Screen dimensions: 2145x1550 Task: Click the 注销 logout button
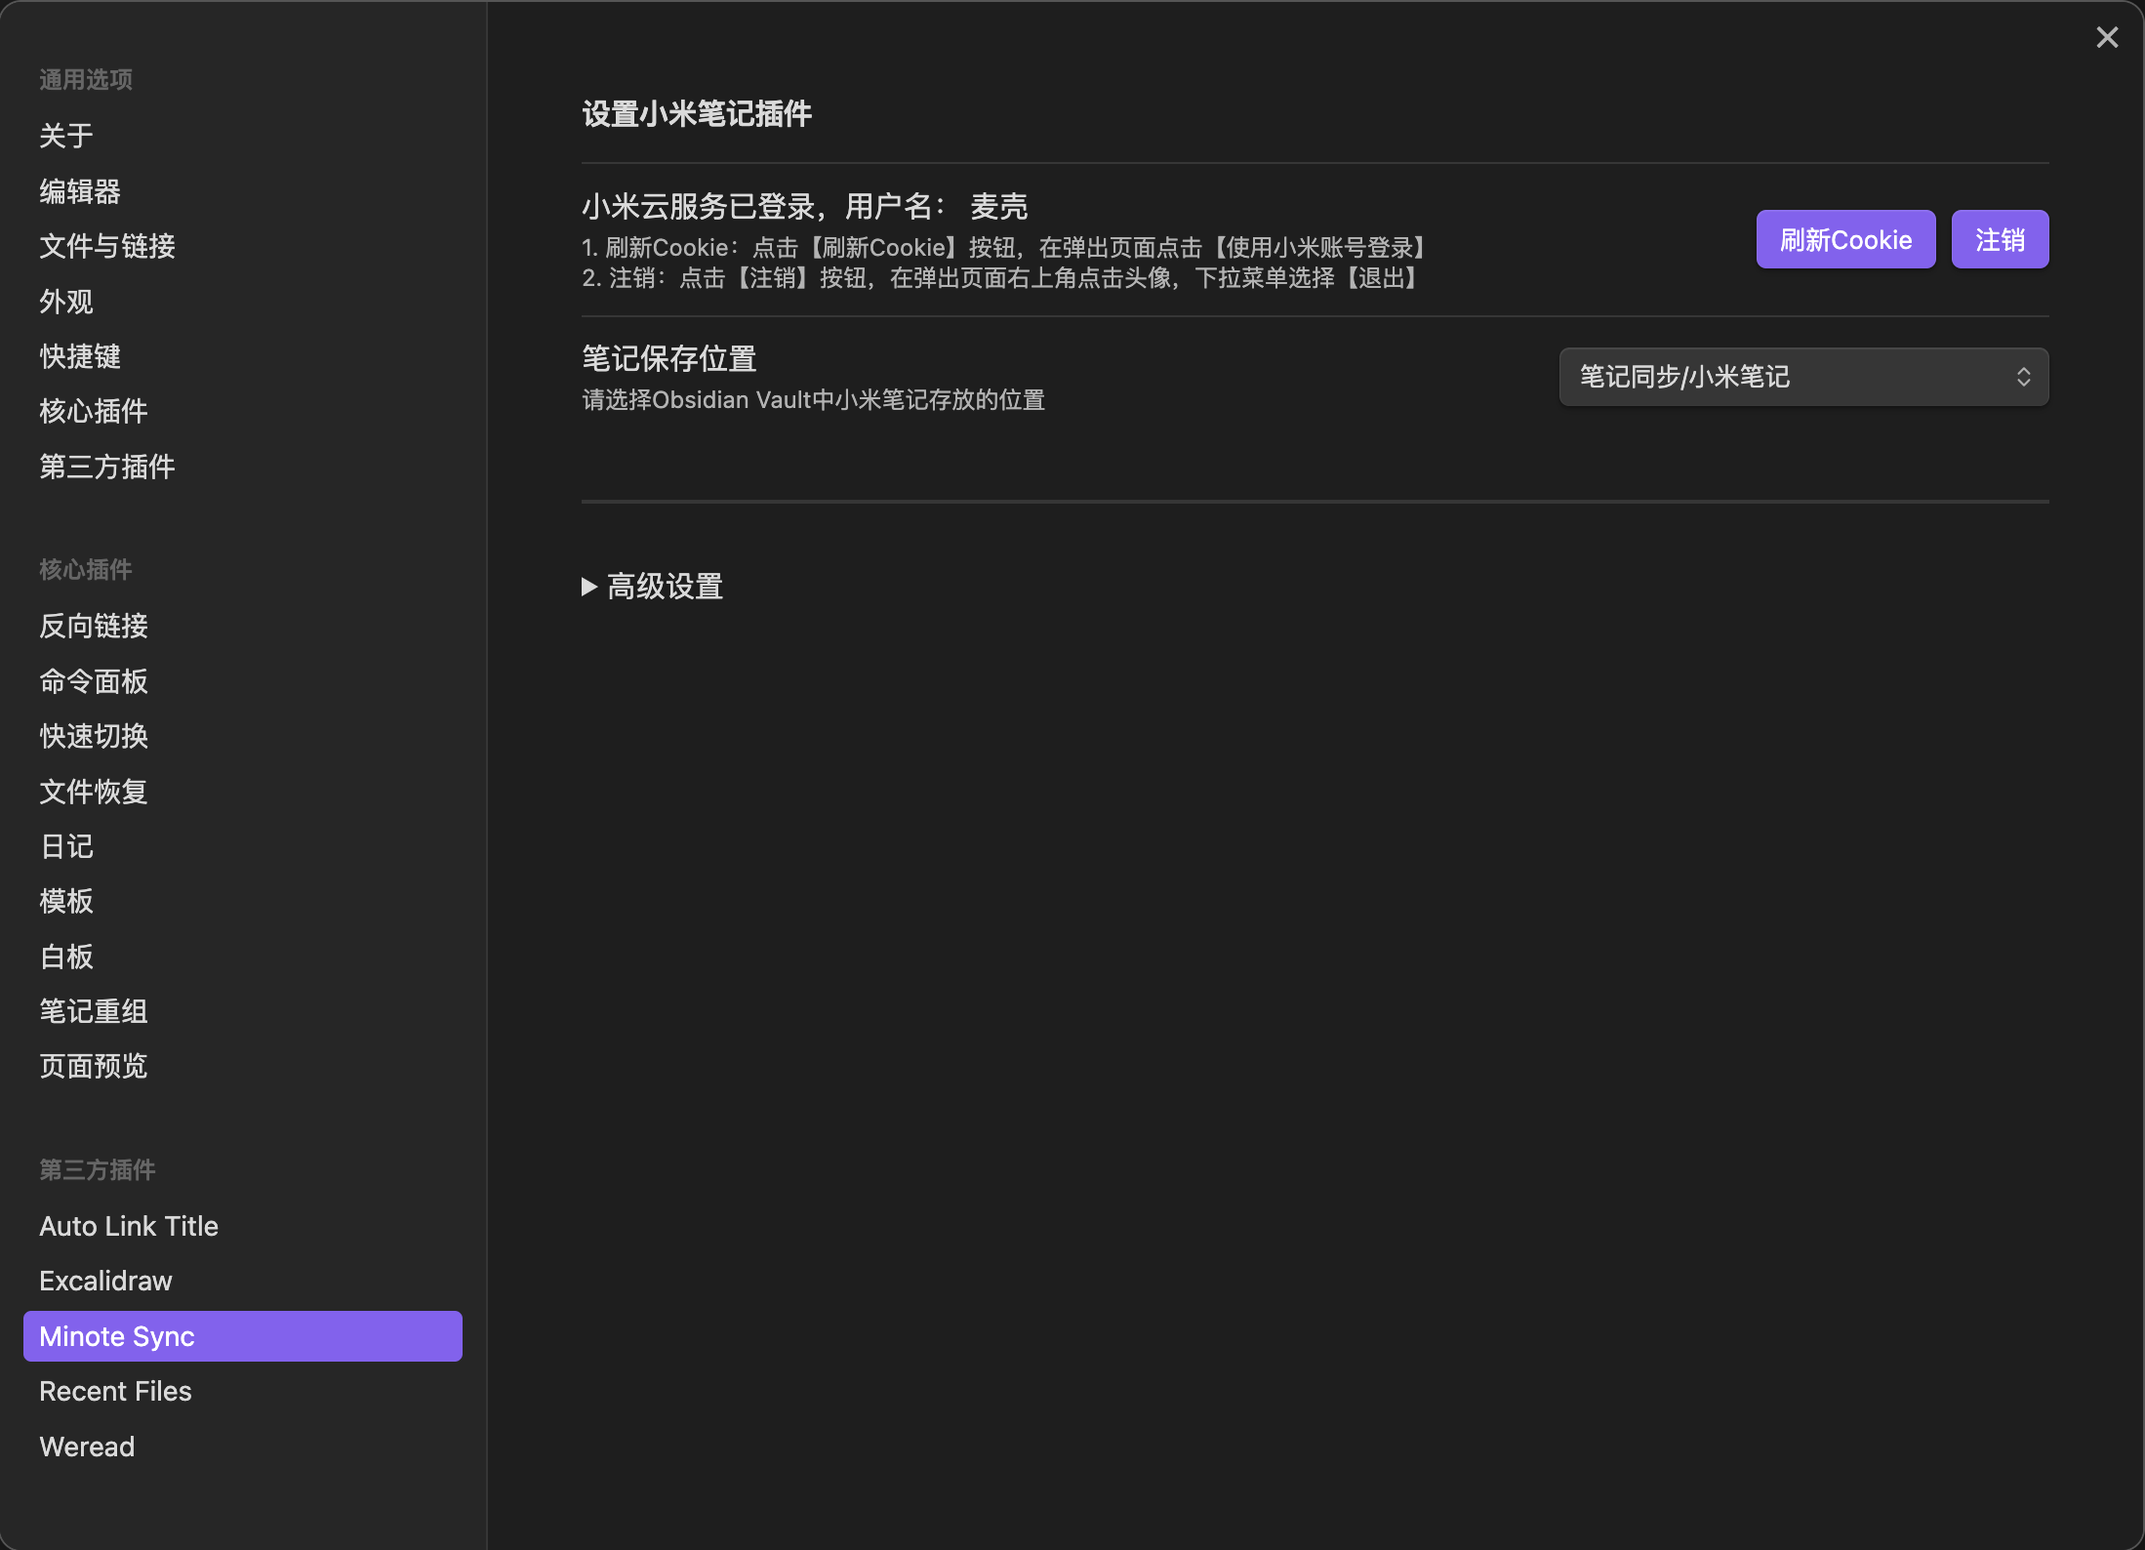click(x=1999, y=239)
